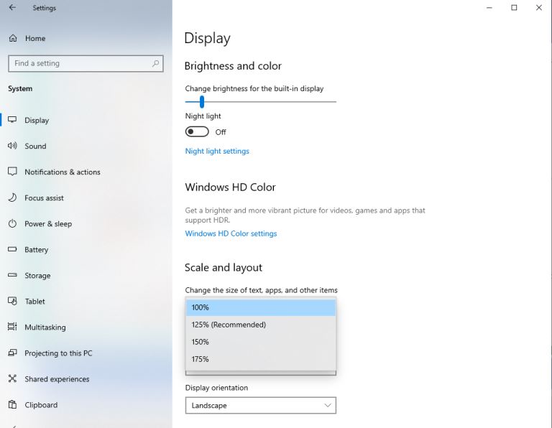Click the brightness slider handle
Screen dimensions: 552x428
tap(202, 102)
